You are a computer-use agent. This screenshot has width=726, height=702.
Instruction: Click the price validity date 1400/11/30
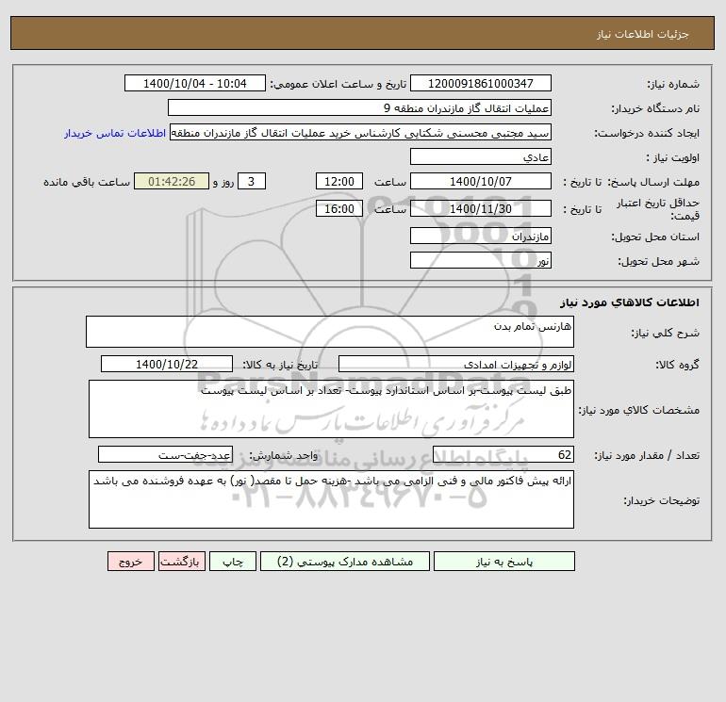click(x=481, y=208)
